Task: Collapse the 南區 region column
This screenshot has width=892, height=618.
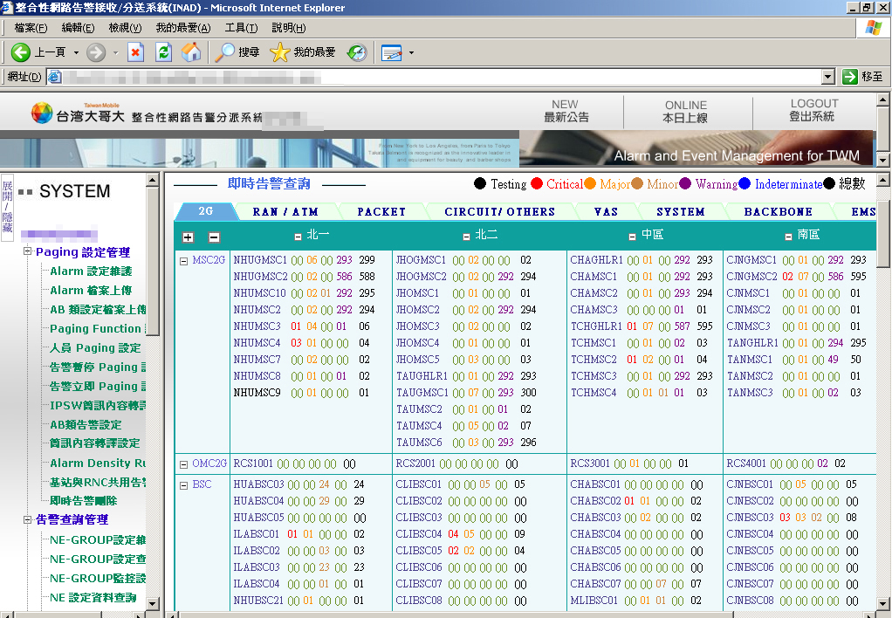Action: pyautogui.click(x=789, y=237)
